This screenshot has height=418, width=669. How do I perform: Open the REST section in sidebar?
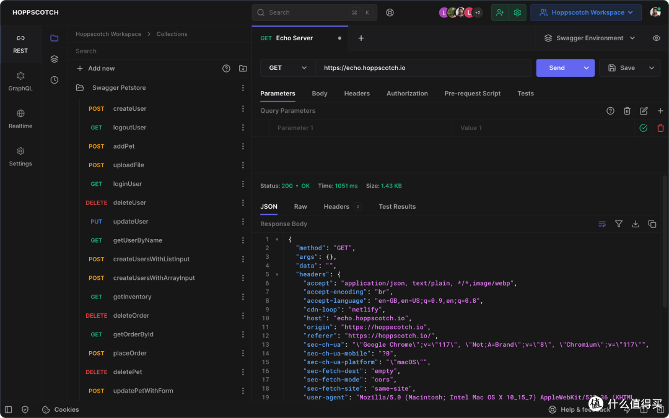pos(20,45)
